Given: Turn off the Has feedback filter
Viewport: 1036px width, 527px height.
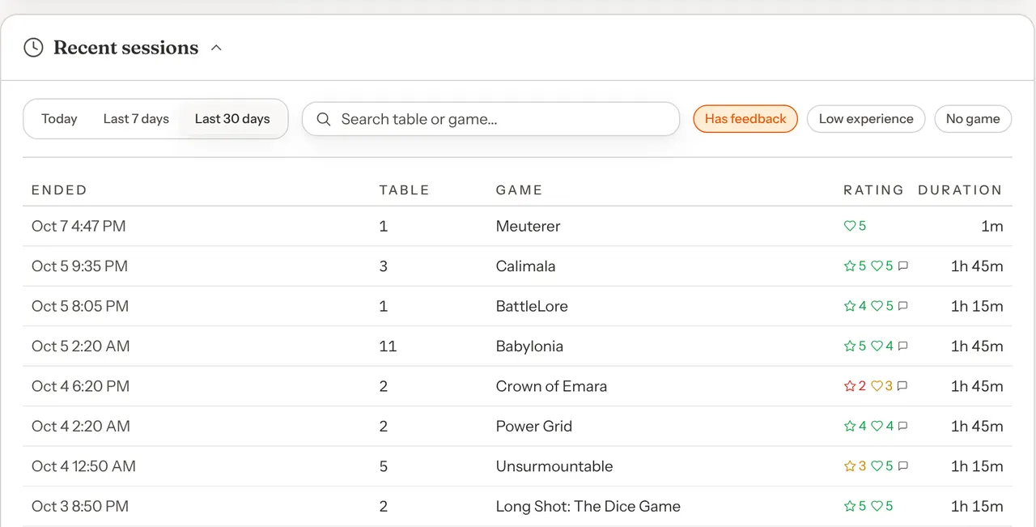Looking at the screenshot, I should [x=745, y=119].
